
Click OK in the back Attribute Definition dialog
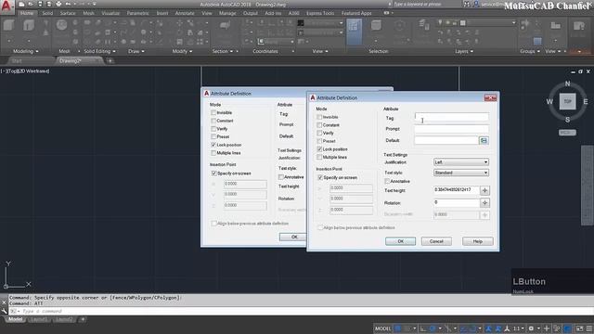pos(293,237)
